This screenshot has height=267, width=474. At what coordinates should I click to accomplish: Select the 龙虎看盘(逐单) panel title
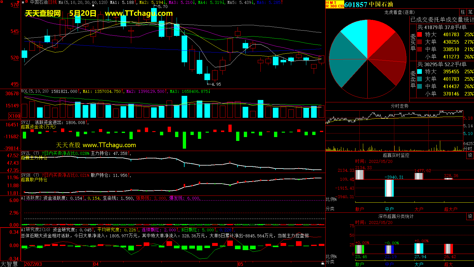click(x=399, y=12)
